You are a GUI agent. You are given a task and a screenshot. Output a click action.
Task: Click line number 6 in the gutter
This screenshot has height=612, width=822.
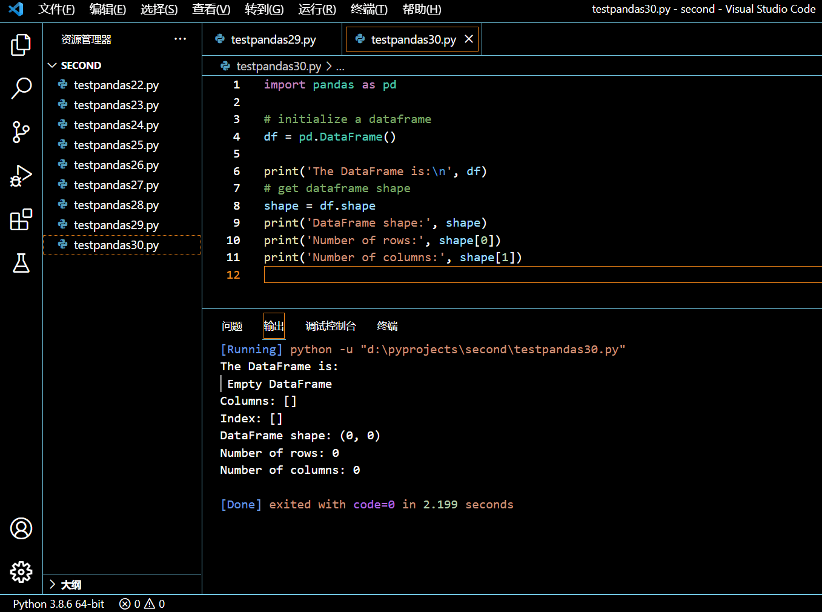237,171
